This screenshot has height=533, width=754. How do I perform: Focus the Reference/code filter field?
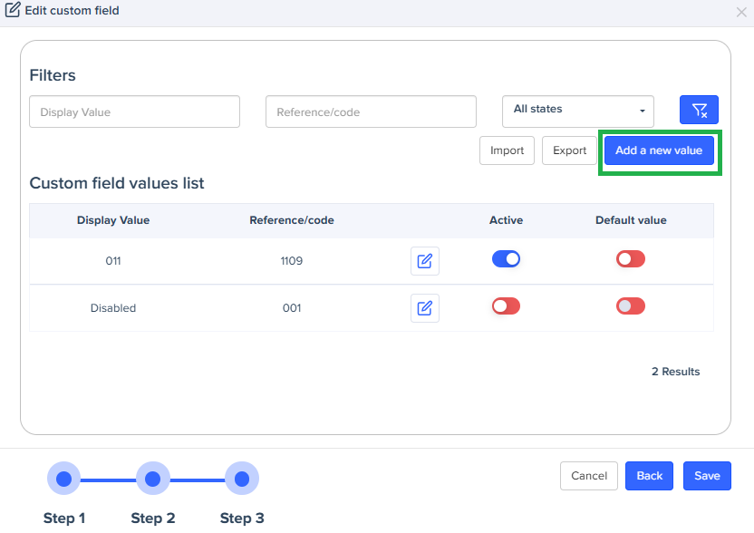click(371, 111)
